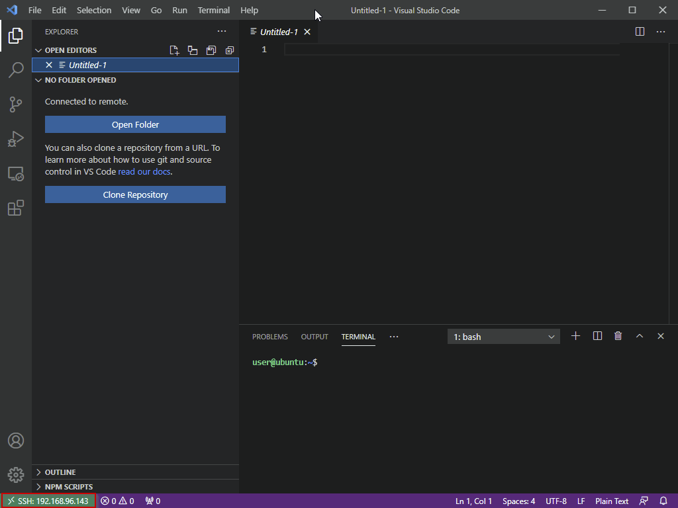This screenshot has width=678, height=508.
Task: Open editor More Actions ellipsis
Action: [661, 32]
